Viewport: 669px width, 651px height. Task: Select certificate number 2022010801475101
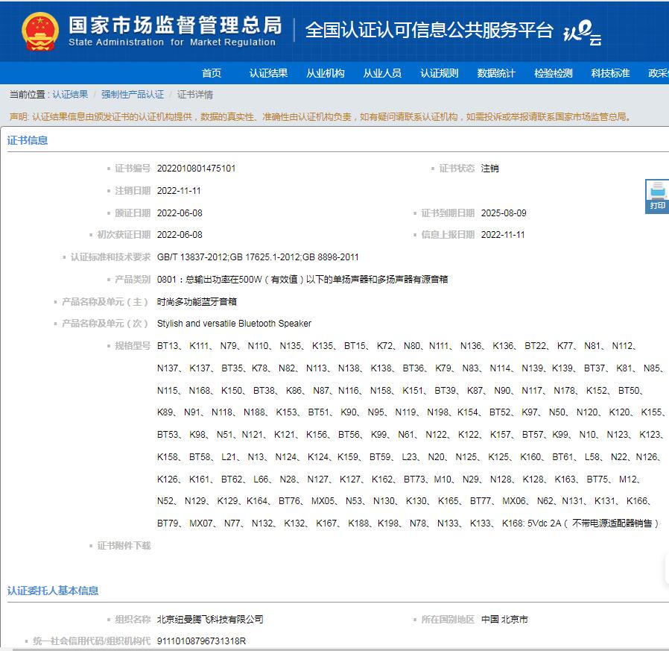[196, 169]
